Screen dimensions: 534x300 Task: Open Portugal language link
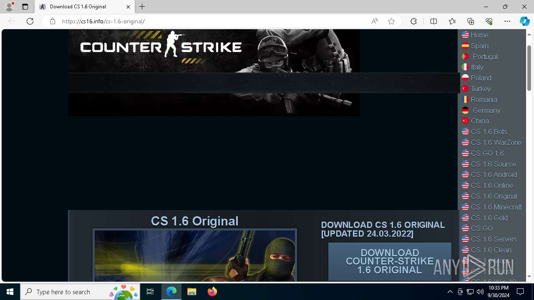click(x=485, y=57)
